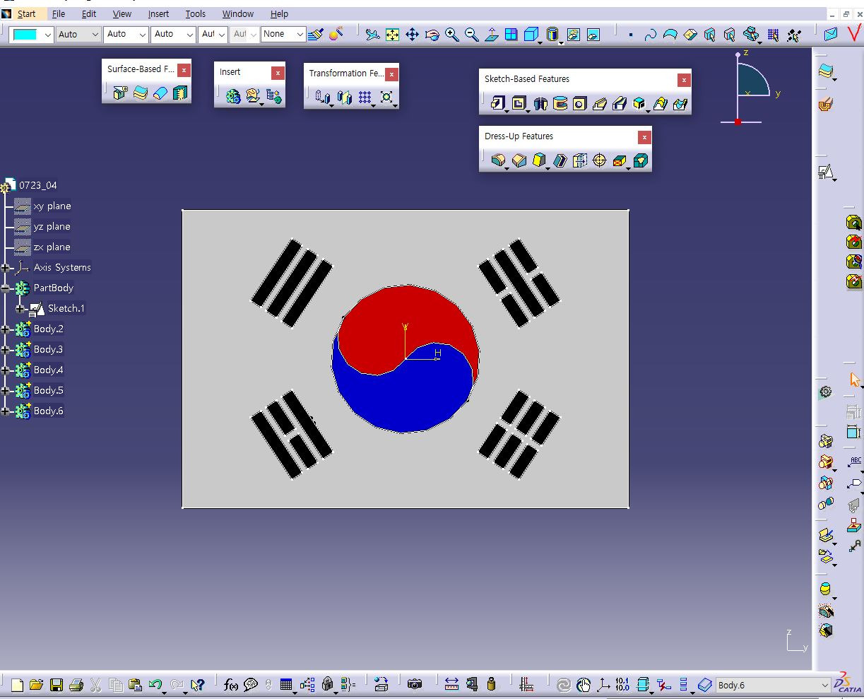864x699 pixels.
Task: Select the Chamfer tool
Action: tap(518, 160)
